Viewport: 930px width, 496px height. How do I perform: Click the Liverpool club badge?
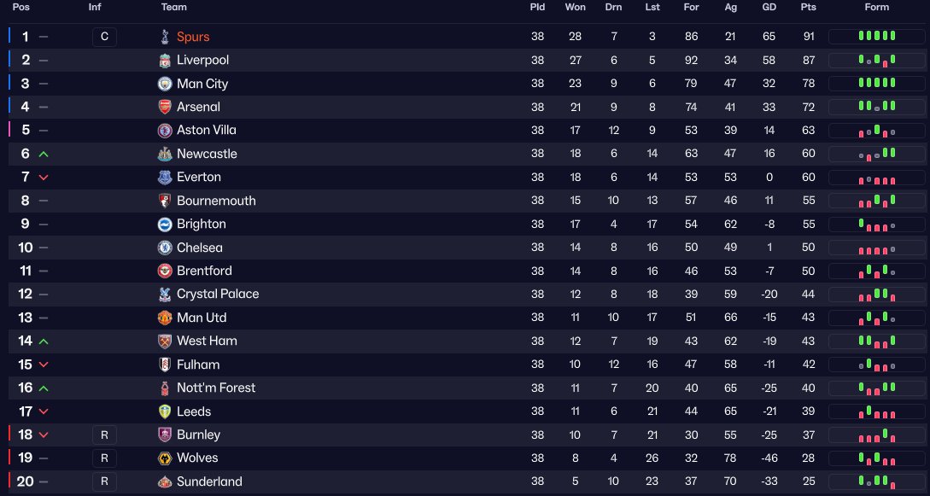[x=165, y=61]
